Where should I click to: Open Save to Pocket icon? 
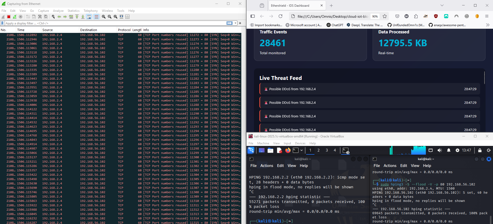(x=397, y=16)
